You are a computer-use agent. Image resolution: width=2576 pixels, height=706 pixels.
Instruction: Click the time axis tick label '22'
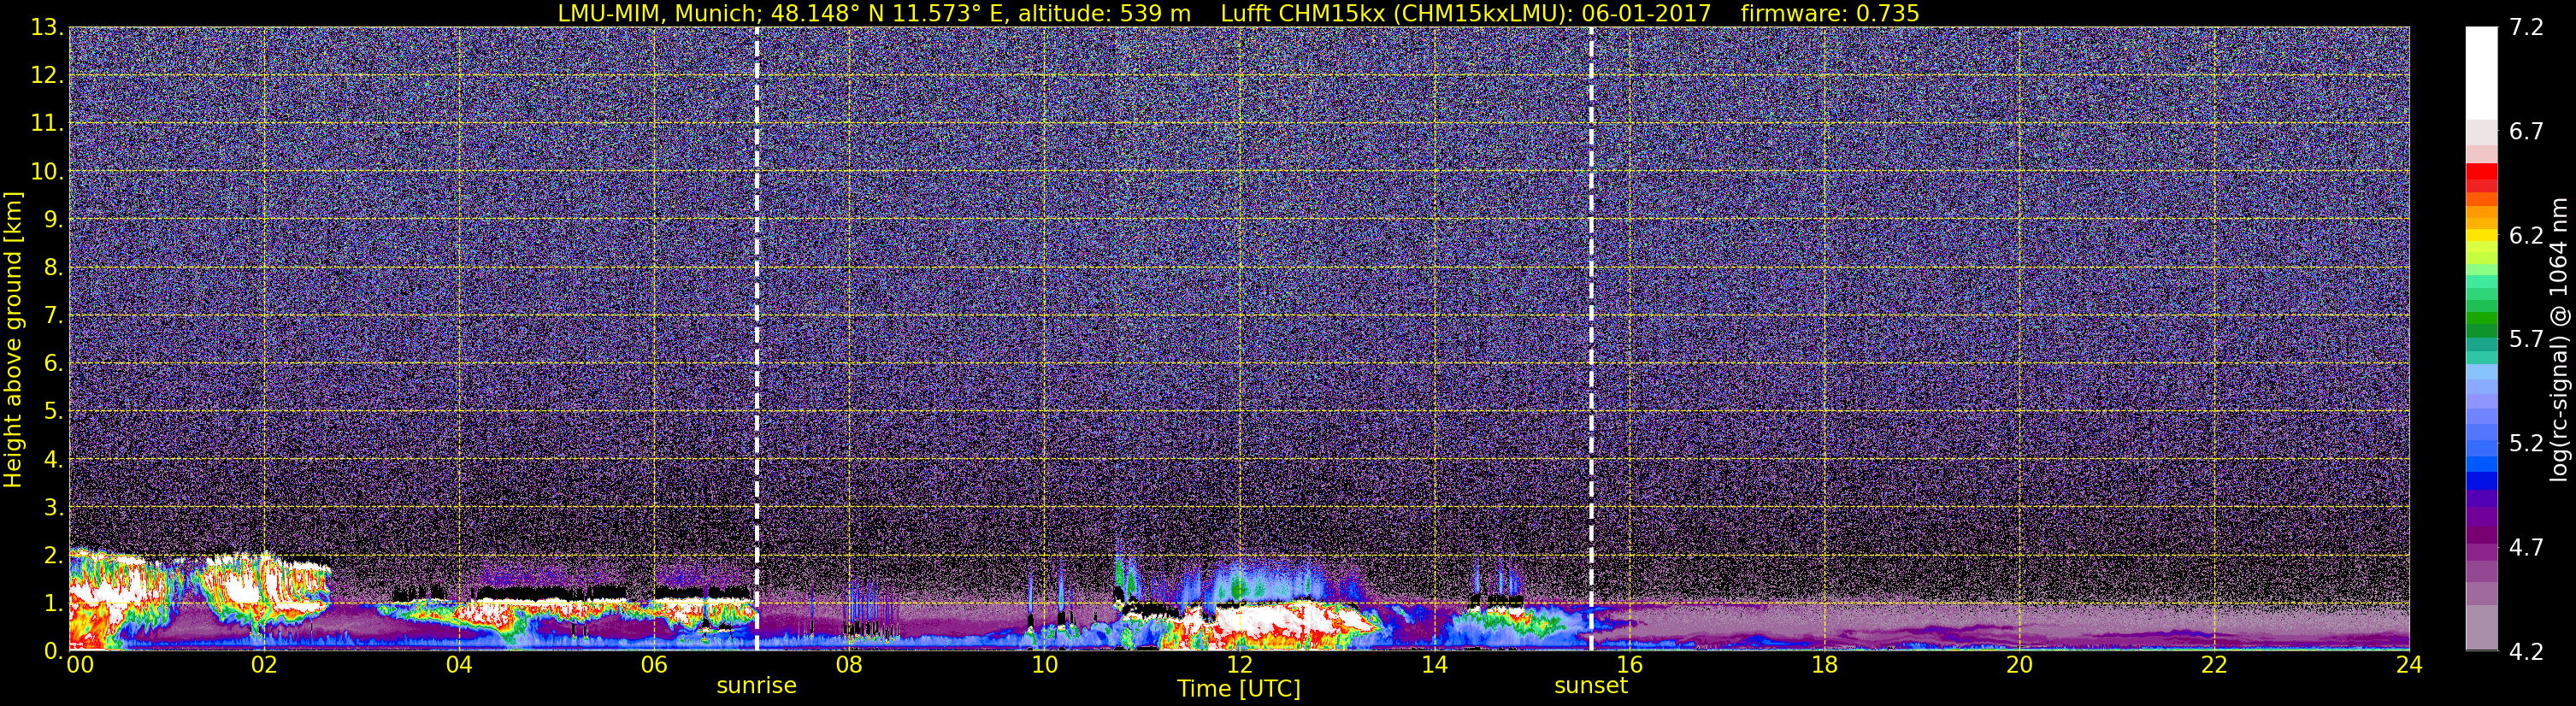2214,665
